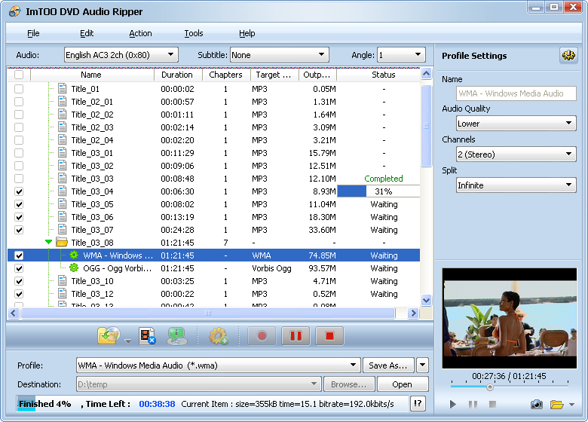The height and width of the screenshot is (422, 588).
Task: Click the Save As... button
Action: coord(388,365)
